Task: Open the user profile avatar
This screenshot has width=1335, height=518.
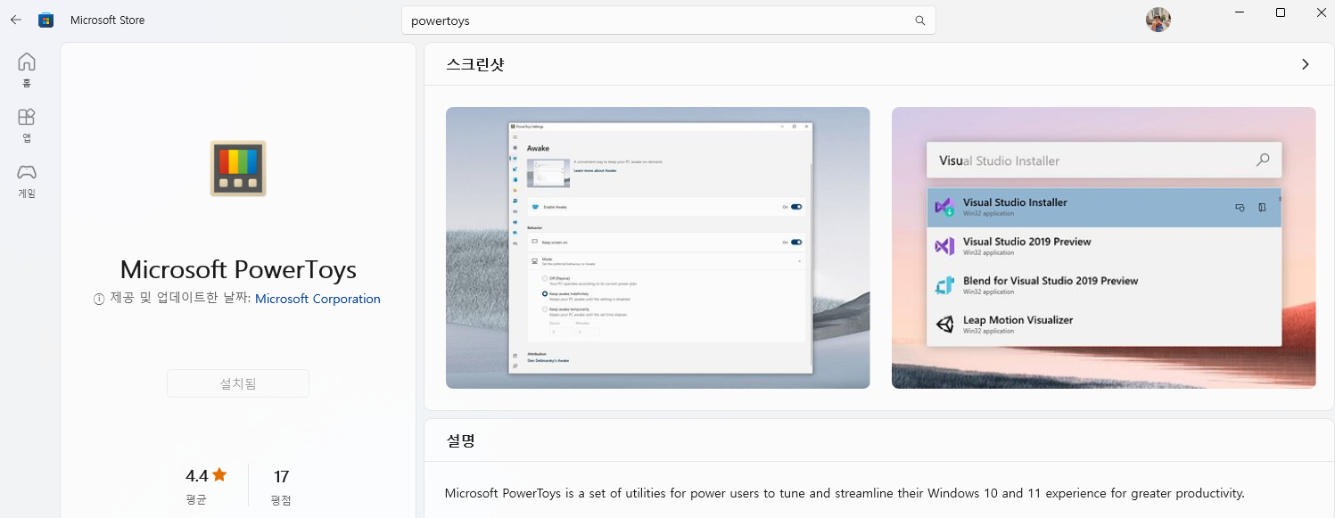Action: click(1158, 20)
